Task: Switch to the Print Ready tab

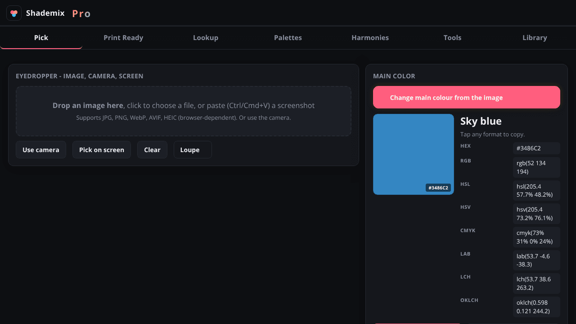Action: (x=123, y=38)
